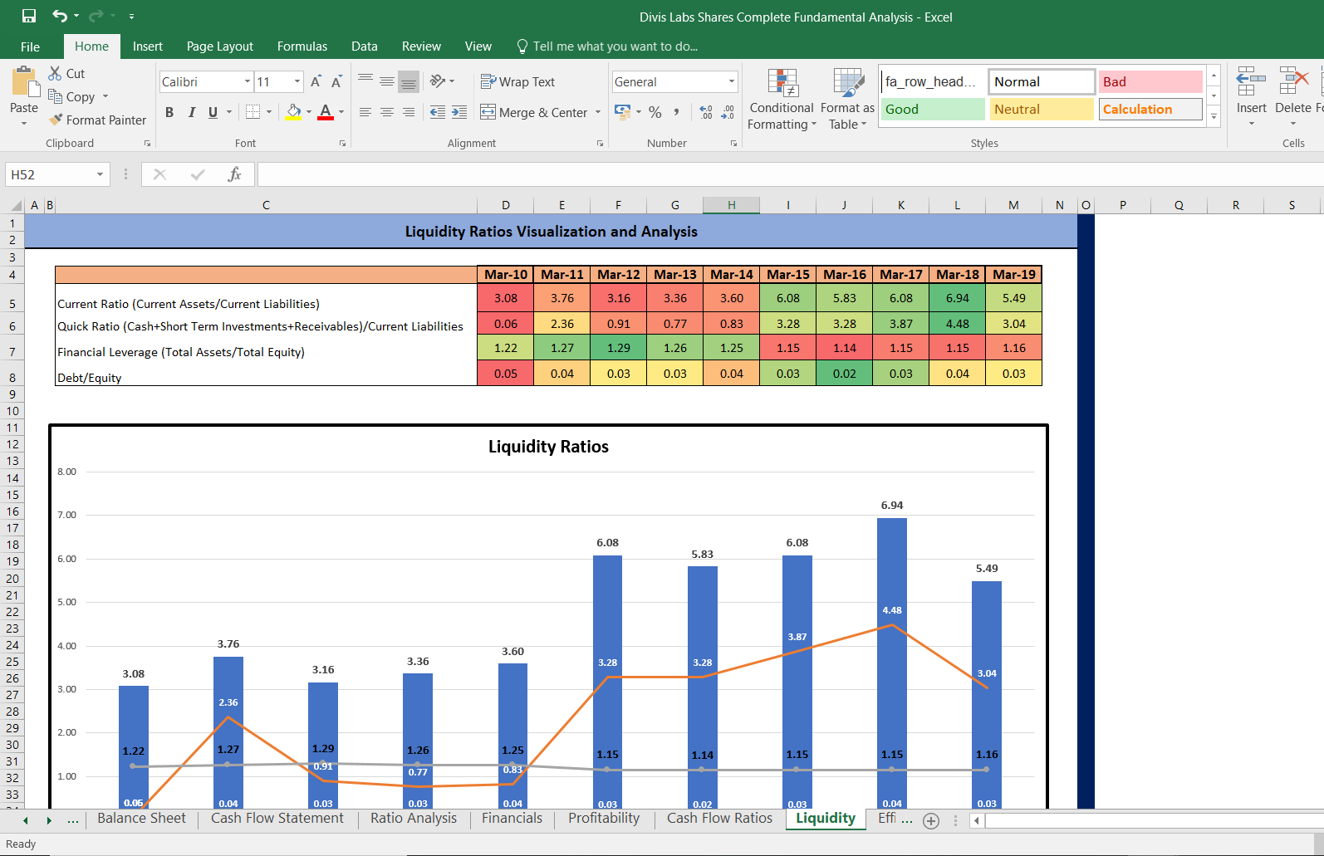Toggle Bold formatting

pos(169,112)
